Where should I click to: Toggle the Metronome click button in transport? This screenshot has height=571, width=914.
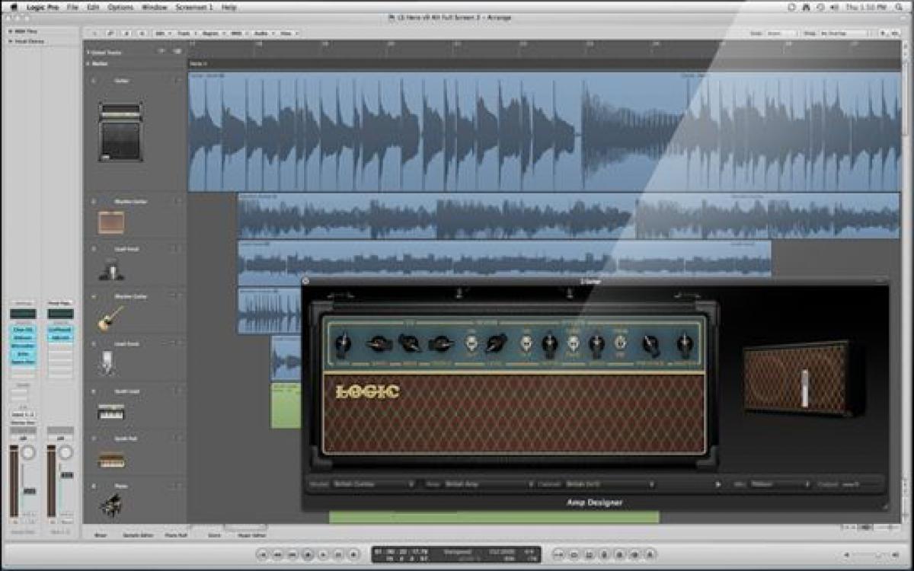[649, 555]
